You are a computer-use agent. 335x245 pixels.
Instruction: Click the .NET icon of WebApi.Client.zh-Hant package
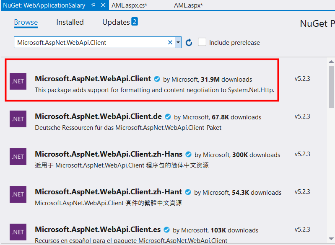18,194
